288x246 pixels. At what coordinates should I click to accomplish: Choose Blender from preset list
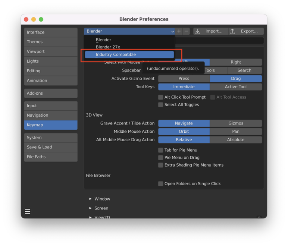129,40
